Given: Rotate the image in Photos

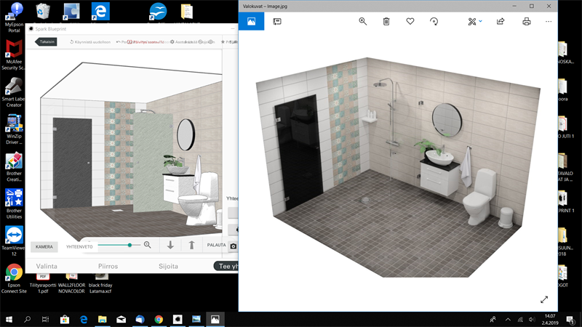Looking at the screenshot, I should [x=434, y=22].
